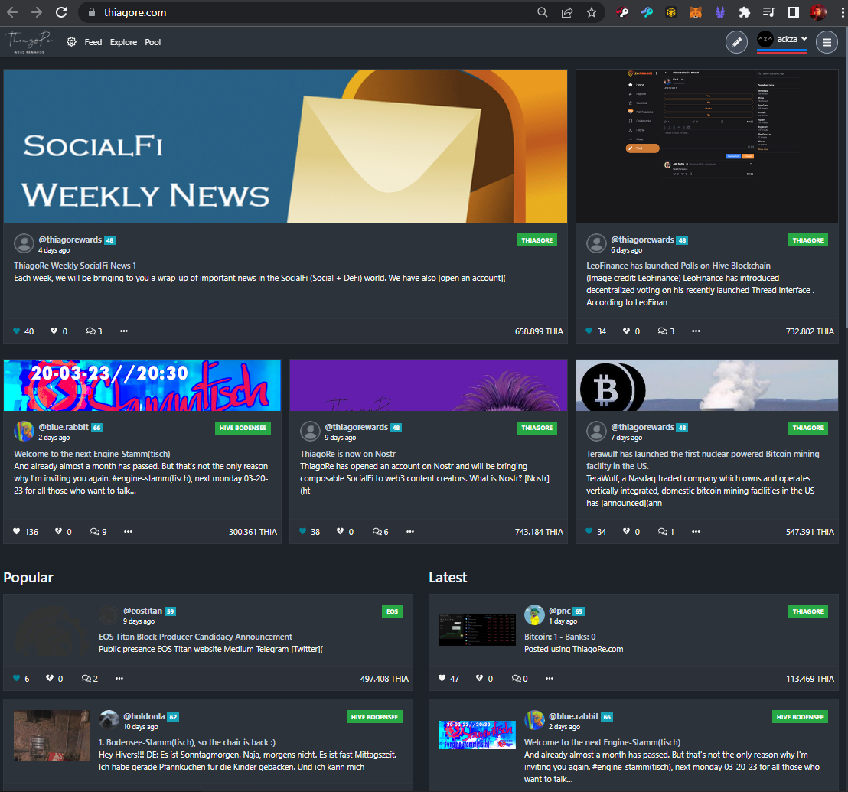This screenshot has width=848, height=792.
Task: Expand the ackza account dropdown
Action: [x=782, y=39]
